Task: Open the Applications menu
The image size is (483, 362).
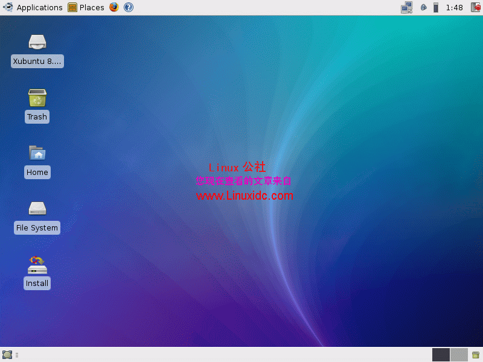Action: click(34, 7)
